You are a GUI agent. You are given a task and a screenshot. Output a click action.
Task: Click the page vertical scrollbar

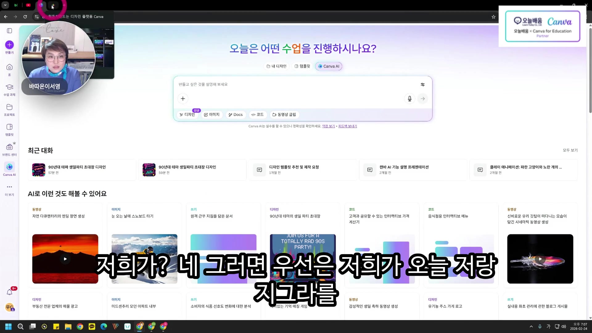[x=590, y=71]
